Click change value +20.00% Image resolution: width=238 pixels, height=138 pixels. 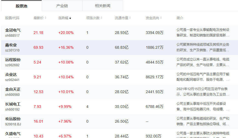(66, 33)
